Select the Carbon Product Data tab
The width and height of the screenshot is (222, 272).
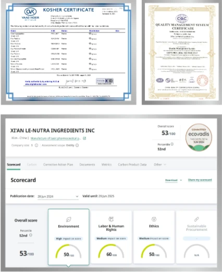point(132,165)
